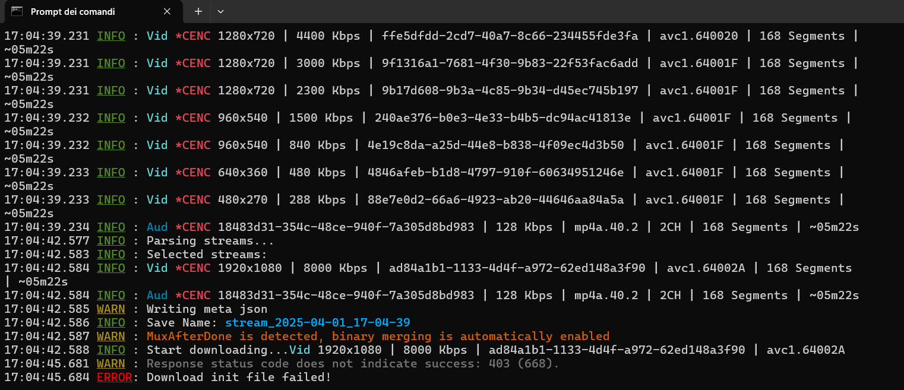
Task: Click the stream_2025-04-01_17-04-39 save name
Action: (317, 322)
